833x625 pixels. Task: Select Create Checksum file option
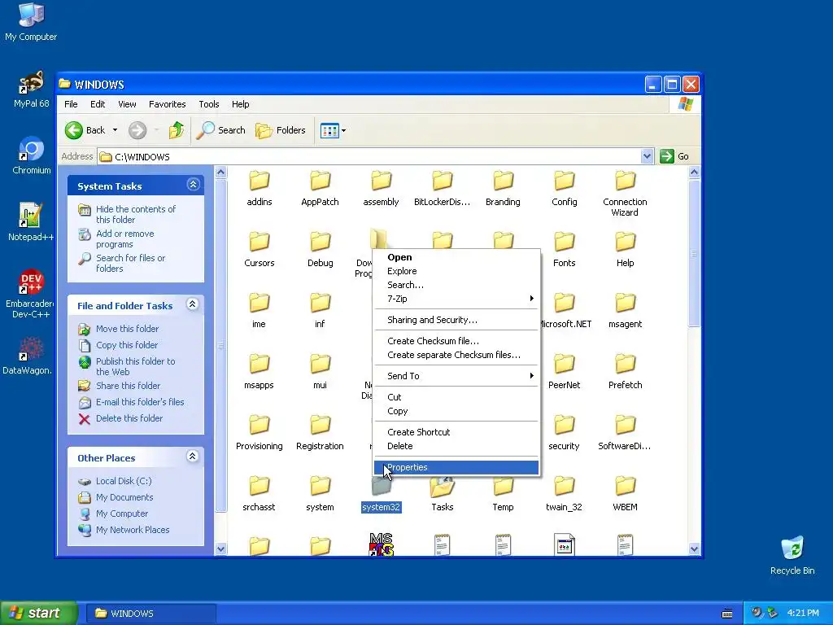(x=456, y=341)
